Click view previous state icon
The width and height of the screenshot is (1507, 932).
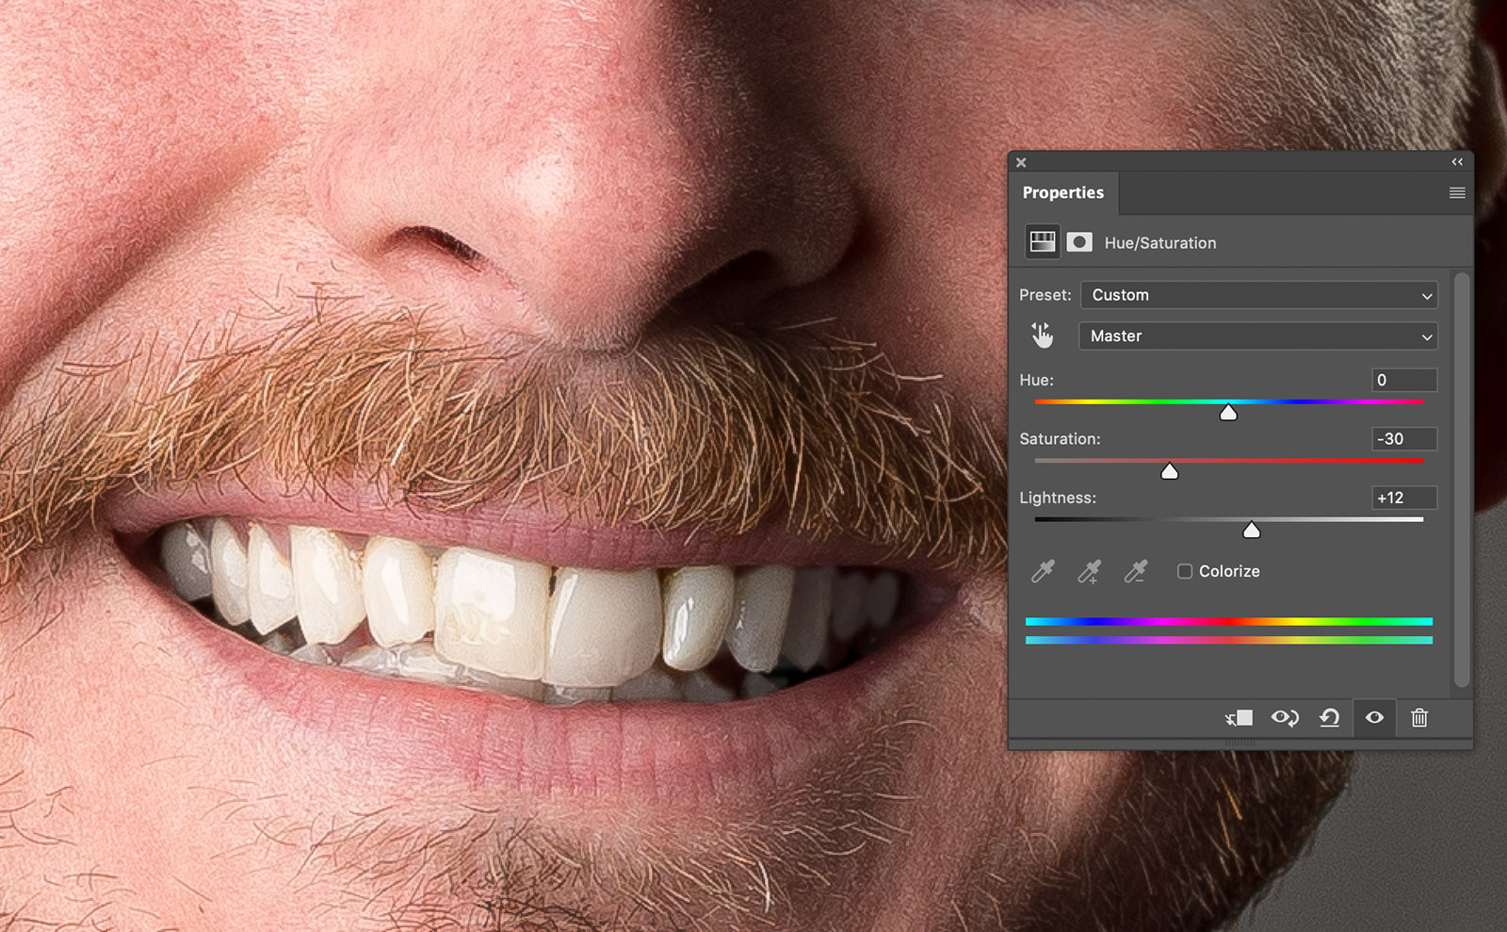pos(1285,718)
